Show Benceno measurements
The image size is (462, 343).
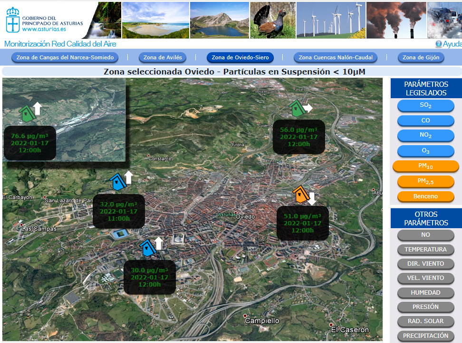click(425, 196)
